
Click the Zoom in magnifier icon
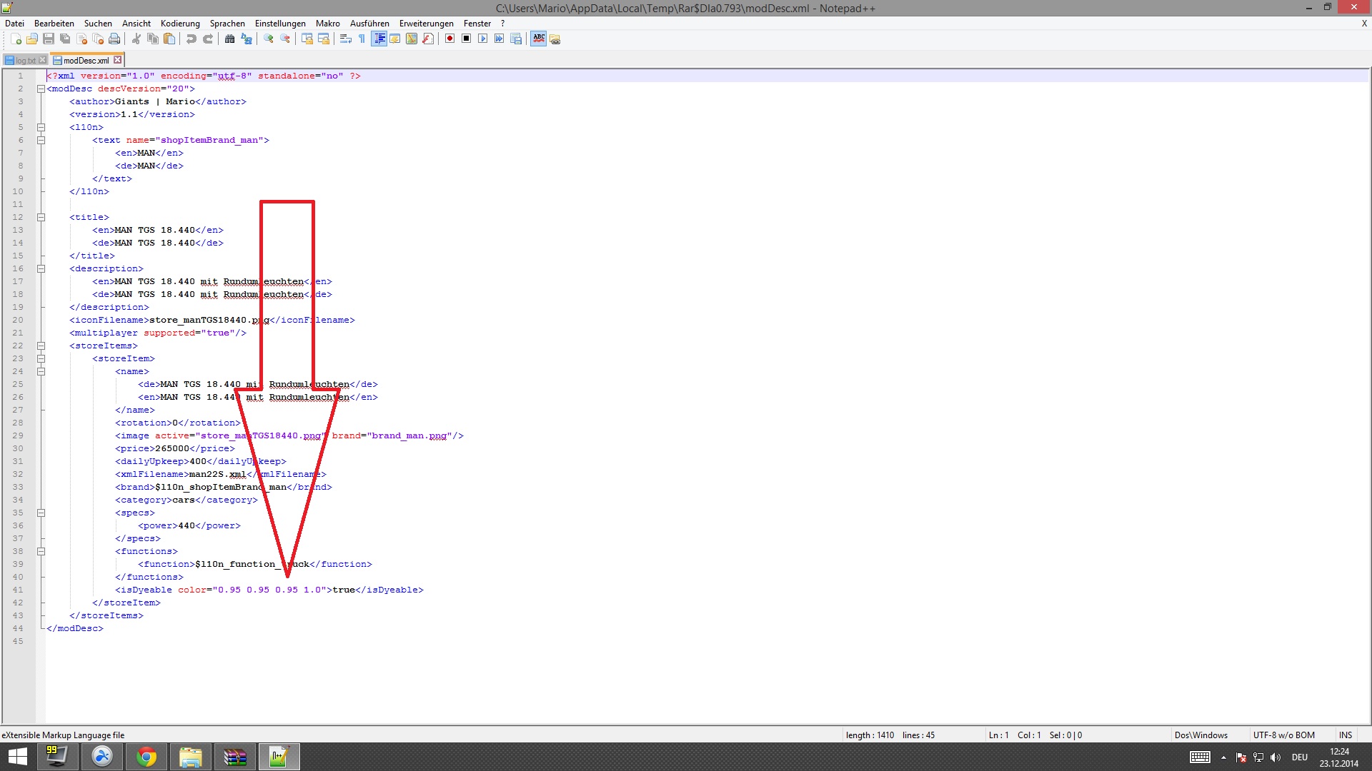point(269,39)
